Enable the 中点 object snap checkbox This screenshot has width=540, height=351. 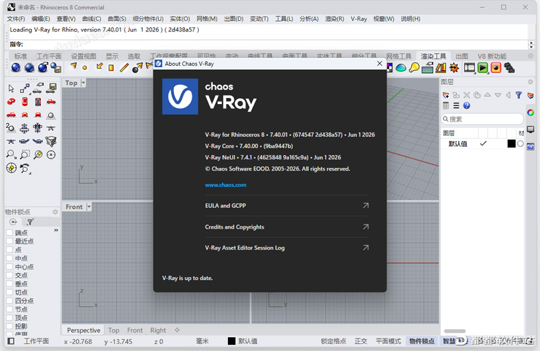(10, 258)
